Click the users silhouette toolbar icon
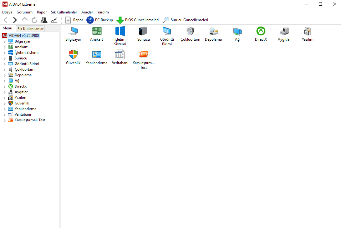Screen dimensions: 341x228 tap(44, 20)
